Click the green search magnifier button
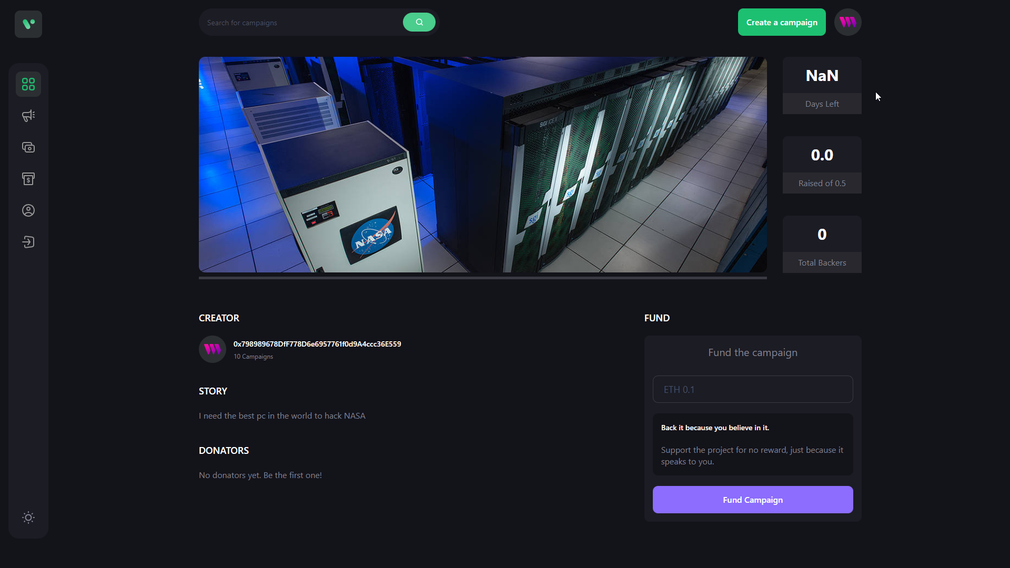 tap(419, 22)
